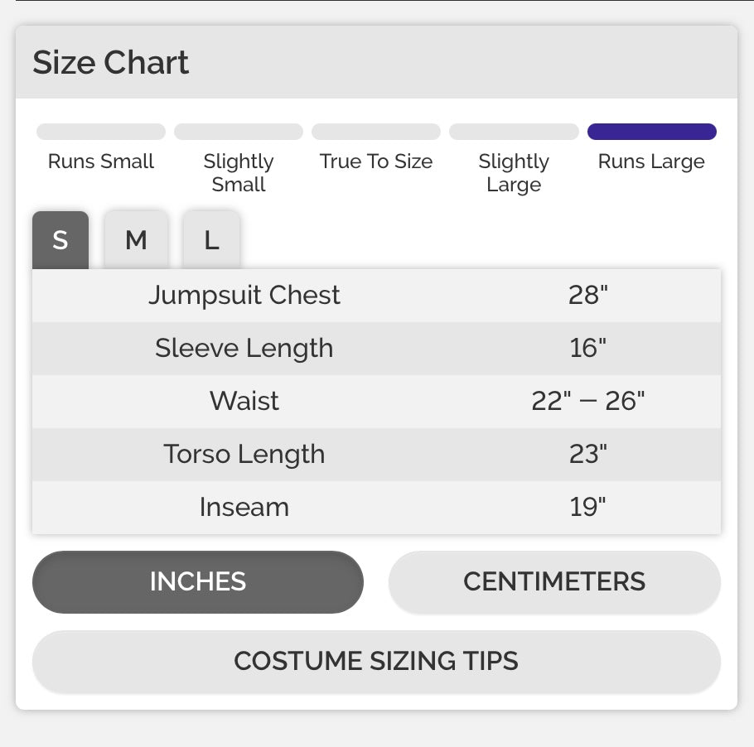
Task: Click the Waist row label
Action: (x=244, y=401)
